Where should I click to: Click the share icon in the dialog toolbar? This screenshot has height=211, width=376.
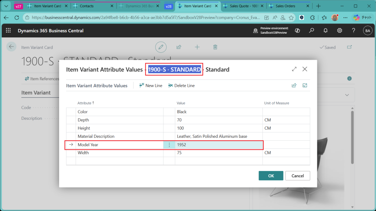point(294,86)
